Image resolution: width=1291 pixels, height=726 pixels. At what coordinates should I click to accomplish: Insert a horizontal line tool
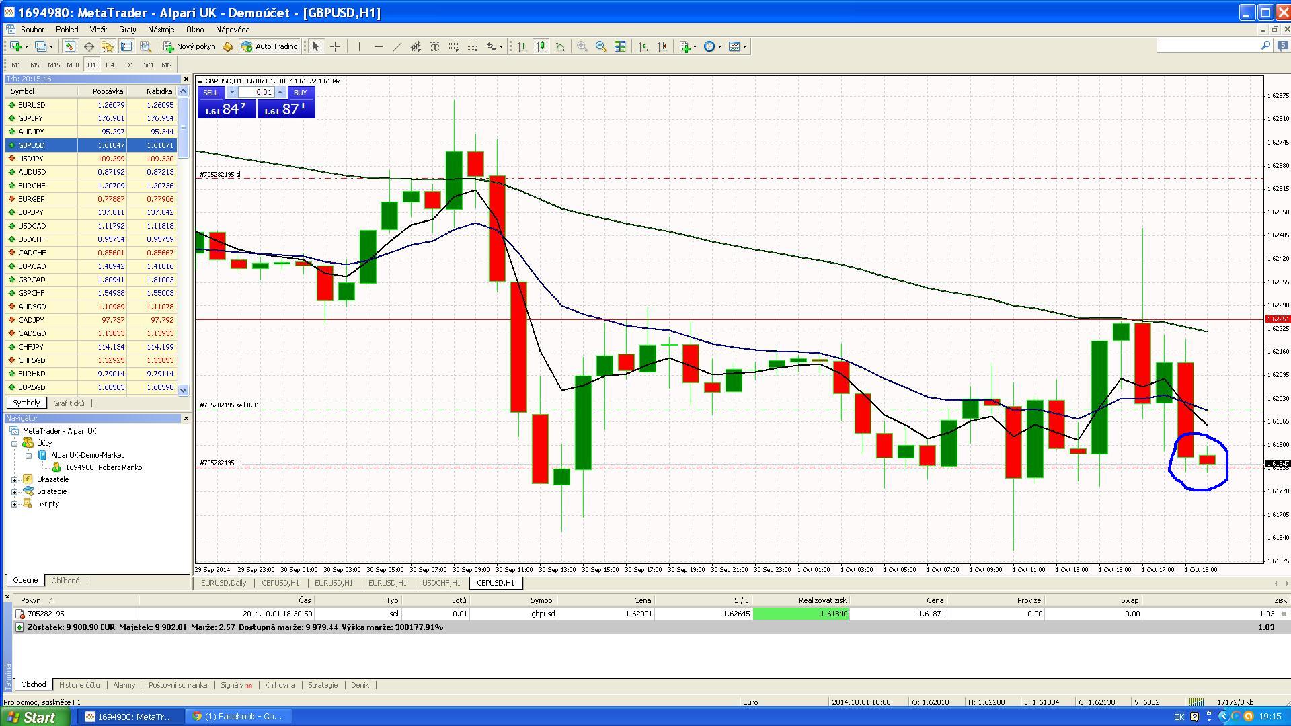tap(378, 46)
